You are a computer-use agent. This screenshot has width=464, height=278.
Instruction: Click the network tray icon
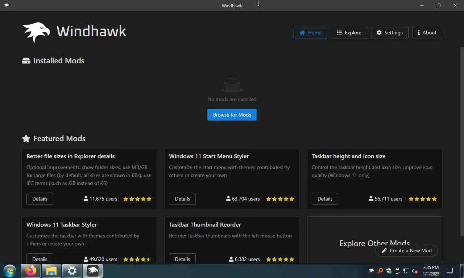pyautogui.click(x=406, y=271)
